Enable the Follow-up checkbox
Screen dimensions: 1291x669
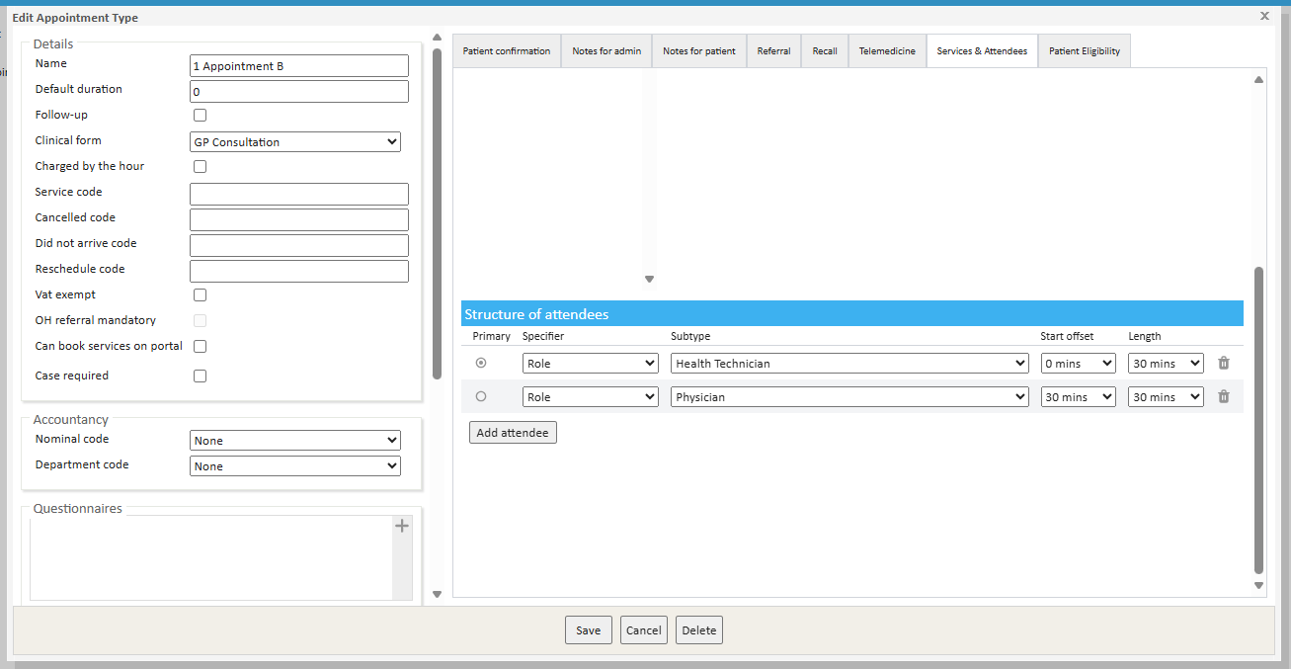tap(201, 116)
